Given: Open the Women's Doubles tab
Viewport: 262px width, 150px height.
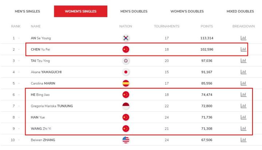Looking at the screenshot, I should tap(187, 11).
